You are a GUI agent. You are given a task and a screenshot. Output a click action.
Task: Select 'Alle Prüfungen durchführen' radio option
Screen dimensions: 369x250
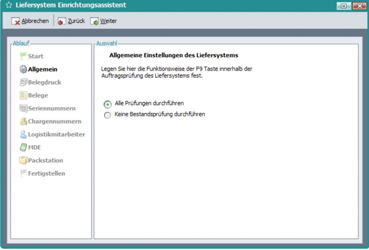click(107, 104)
